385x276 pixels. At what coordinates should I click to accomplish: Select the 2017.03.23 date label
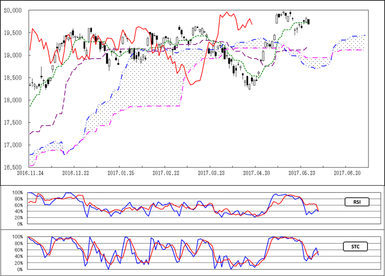(x=210, y=172)
